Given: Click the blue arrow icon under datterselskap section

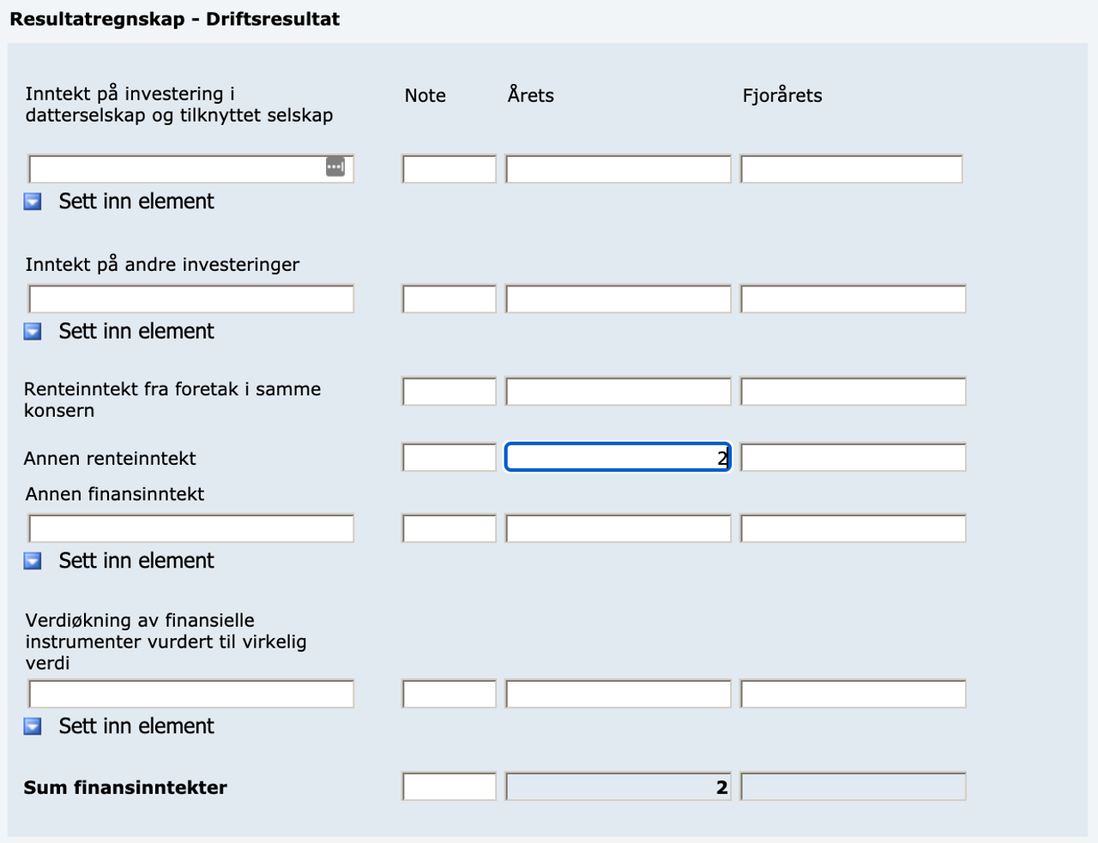Looking at the screenshot, I should (33, 202).
